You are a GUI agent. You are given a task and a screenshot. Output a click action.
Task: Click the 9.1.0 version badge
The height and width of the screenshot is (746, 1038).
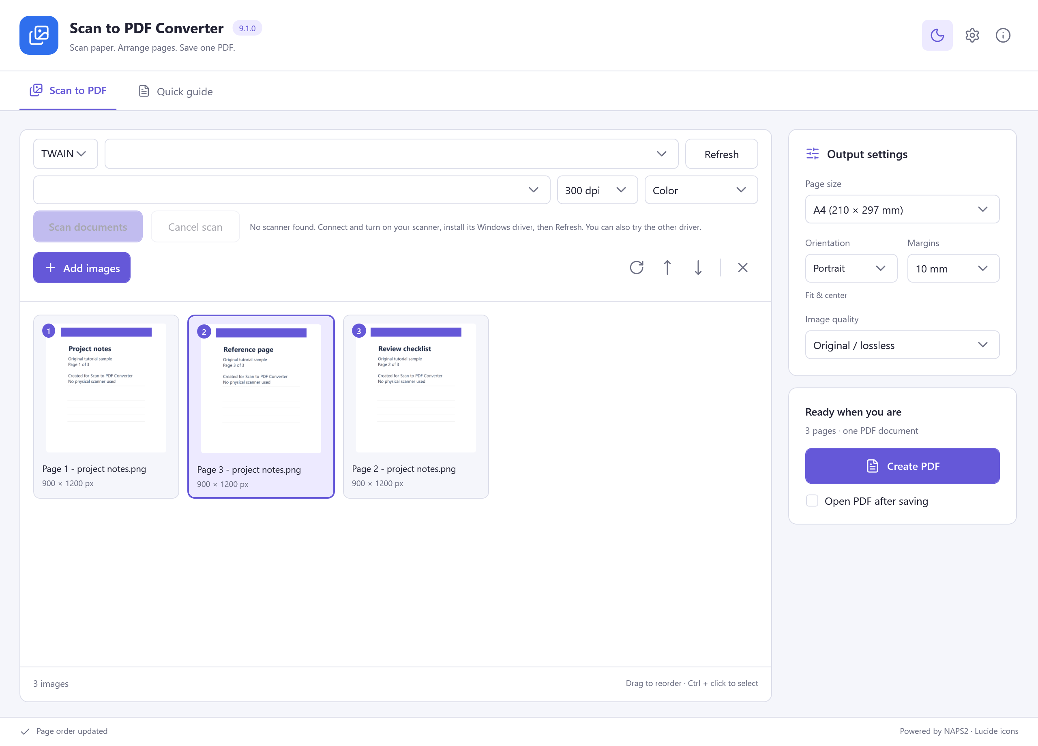(x=247, y=28)
